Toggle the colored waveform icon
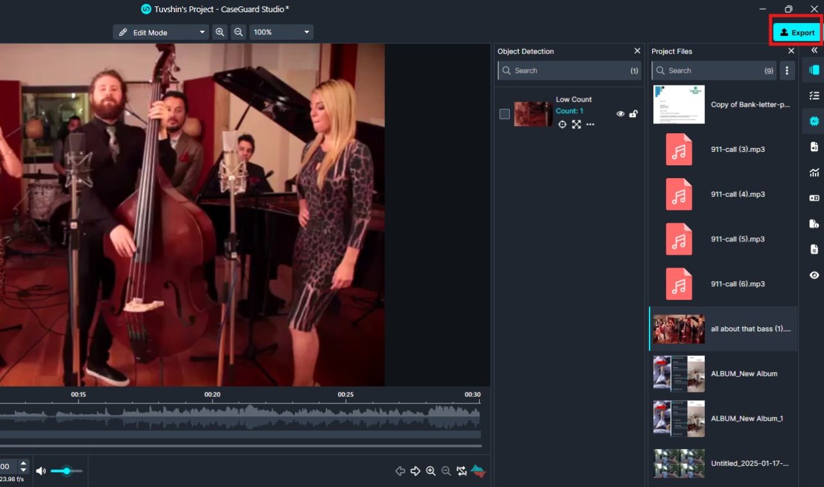The height and width of the screenshot is (487, 824). pyautogui.click(x=478, y=471)
